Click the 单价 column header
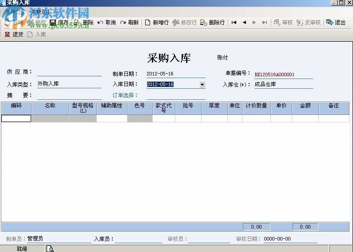353x252 pixels. tap(281, 108)
